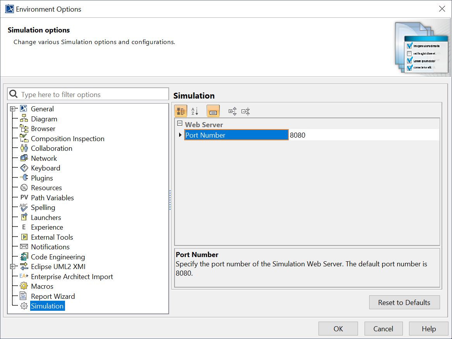
Task: Click the Enterprise Architect Import EA icon
Action: point(24,276)
